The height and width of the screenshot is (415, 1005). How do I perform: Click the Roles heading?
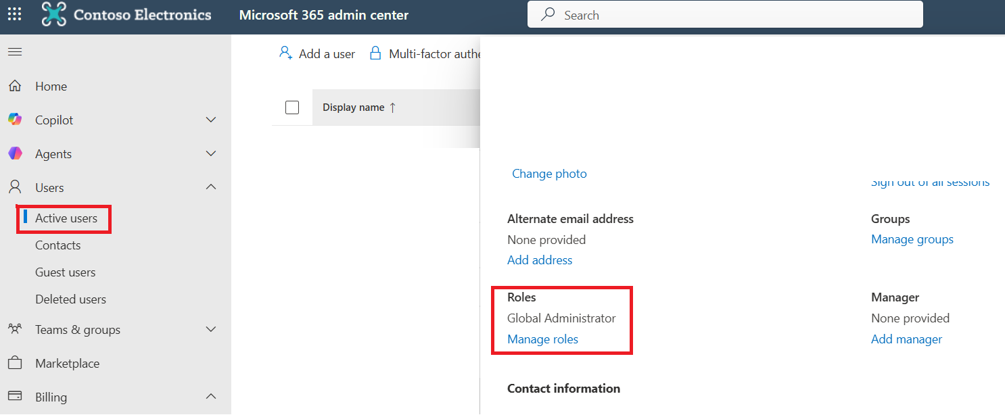521,297
